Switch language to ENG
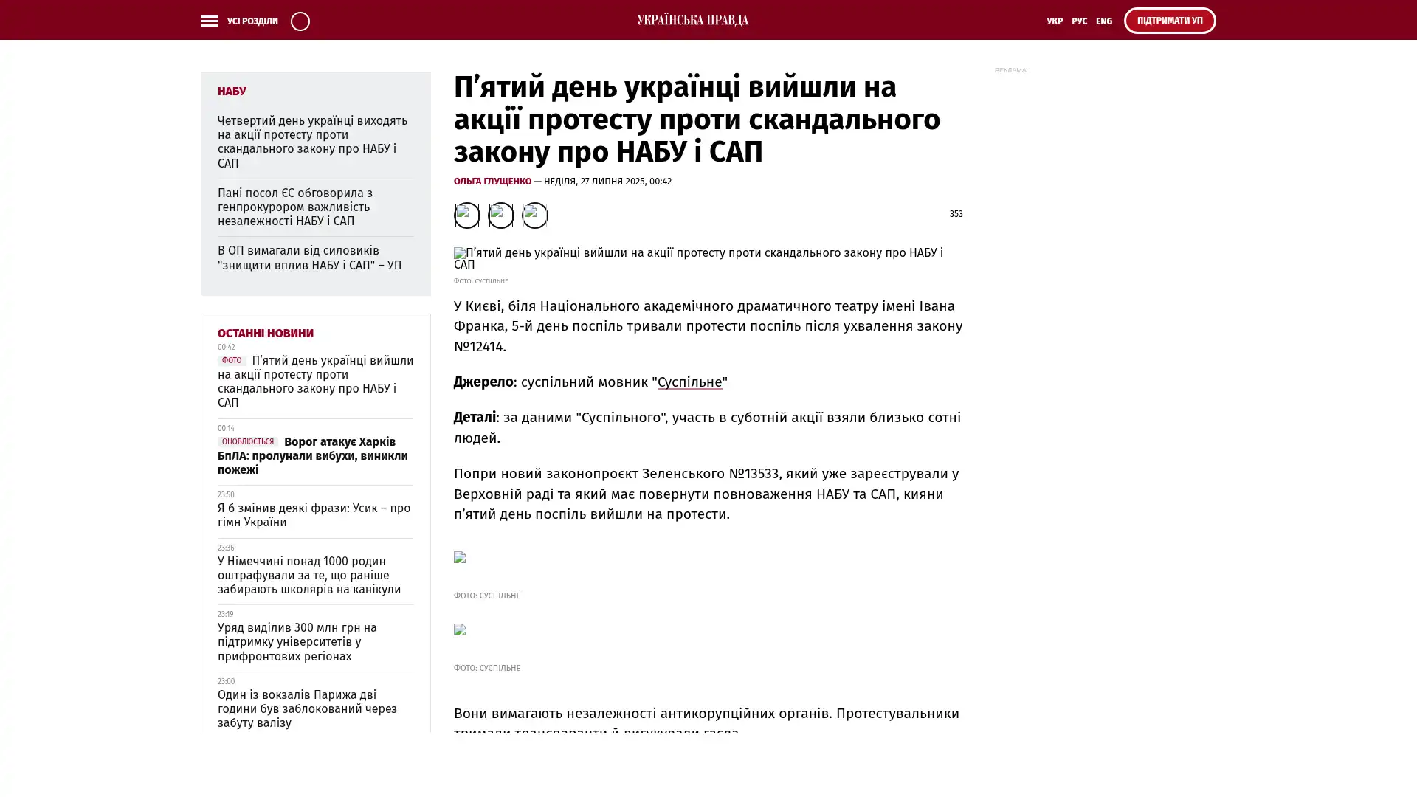 click(1103, 21)
